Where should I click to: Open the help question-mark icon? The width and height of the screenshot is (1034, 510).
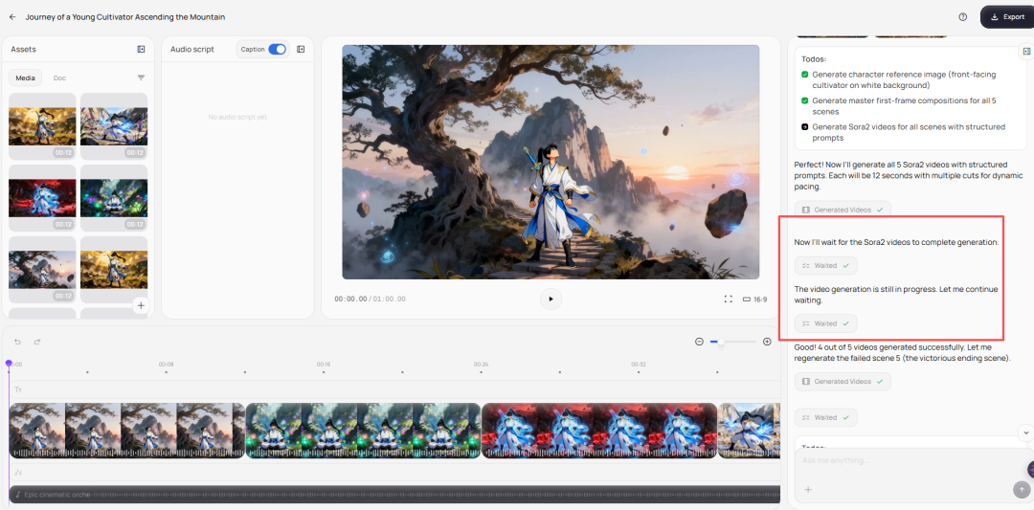[963, 17]
